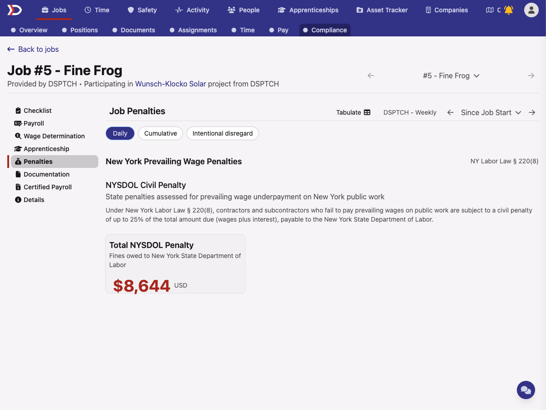Select the Cumulative penalty filter

(x=161, y=133)
